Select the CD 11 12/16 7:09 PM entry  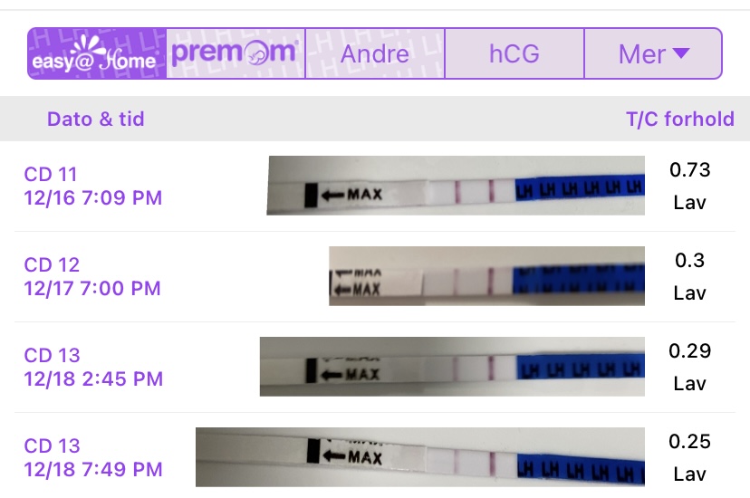[93, 186]
